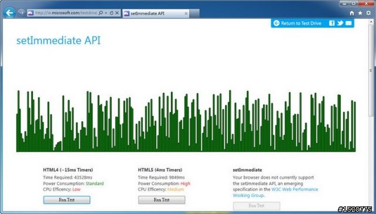376x214 pixels.
Task: Open the Favorites star icon
Action: click(x=360, y=13)
